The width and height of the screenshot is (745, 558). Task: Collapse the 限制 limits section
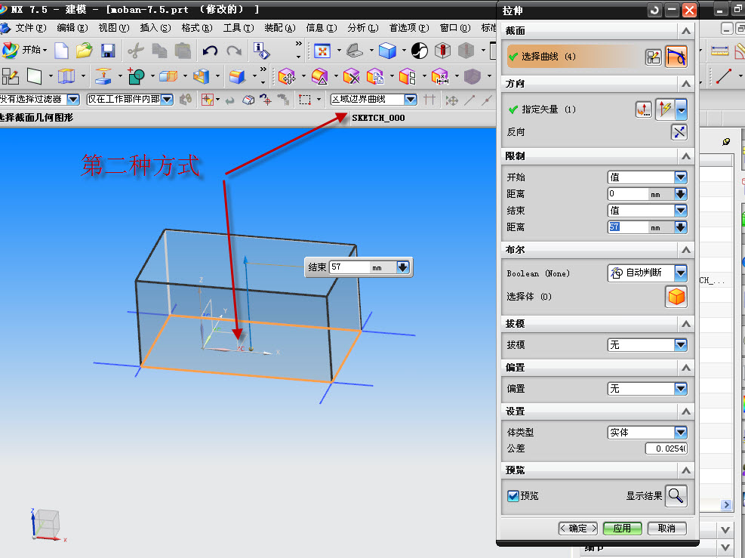point(686,156)
